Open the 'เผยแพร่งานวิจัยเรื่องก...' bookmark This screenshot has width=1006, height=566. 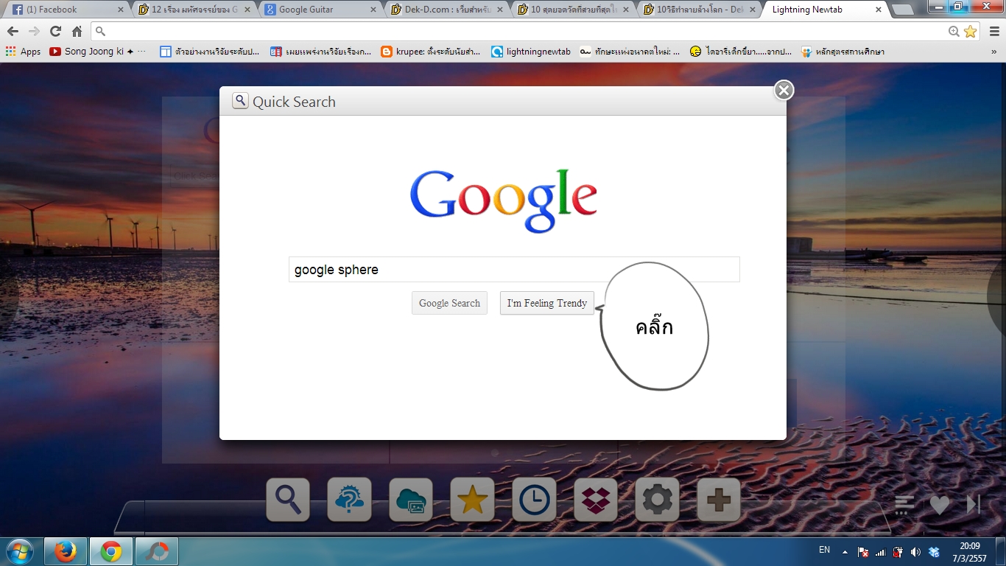(x=321, y=52)
